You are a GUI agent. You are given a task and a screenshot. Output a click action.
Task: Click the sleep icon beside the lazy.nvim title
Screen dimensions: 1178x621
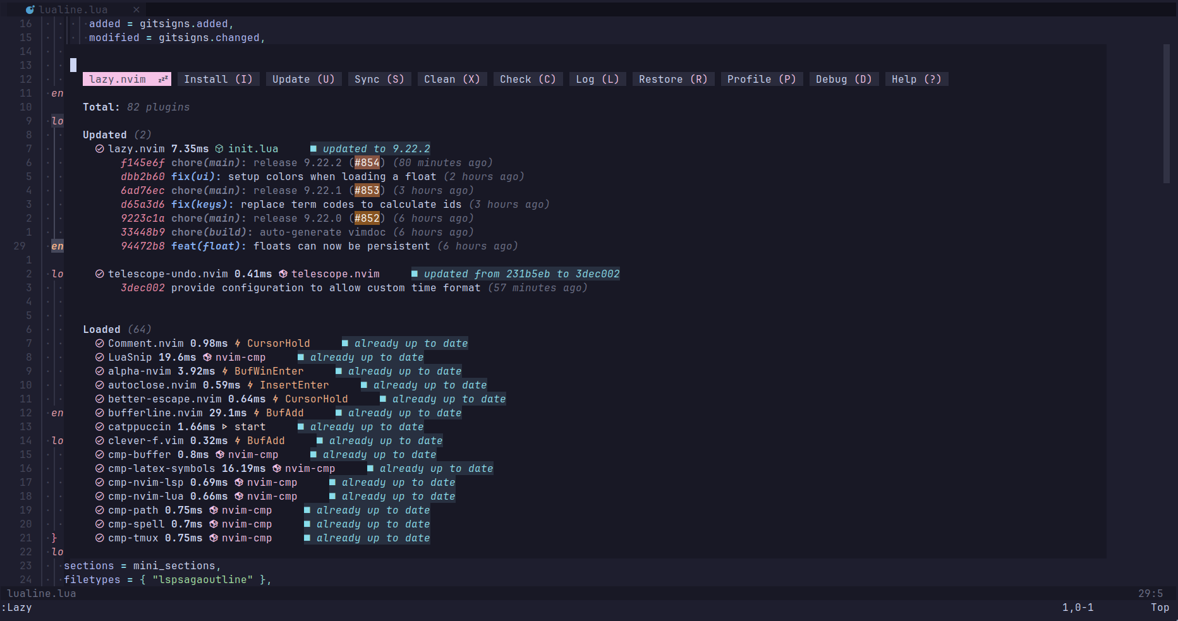tap(163, 78)
